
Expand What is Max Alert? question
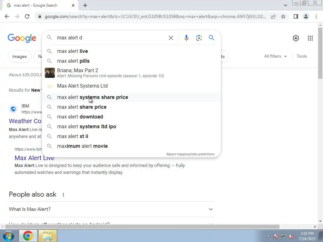[x=111, y=209]
